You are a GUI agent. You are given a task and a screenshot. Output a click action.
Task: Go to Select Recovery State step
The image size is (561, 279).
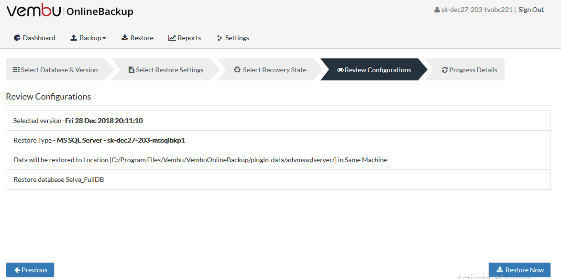click(270, 69)
